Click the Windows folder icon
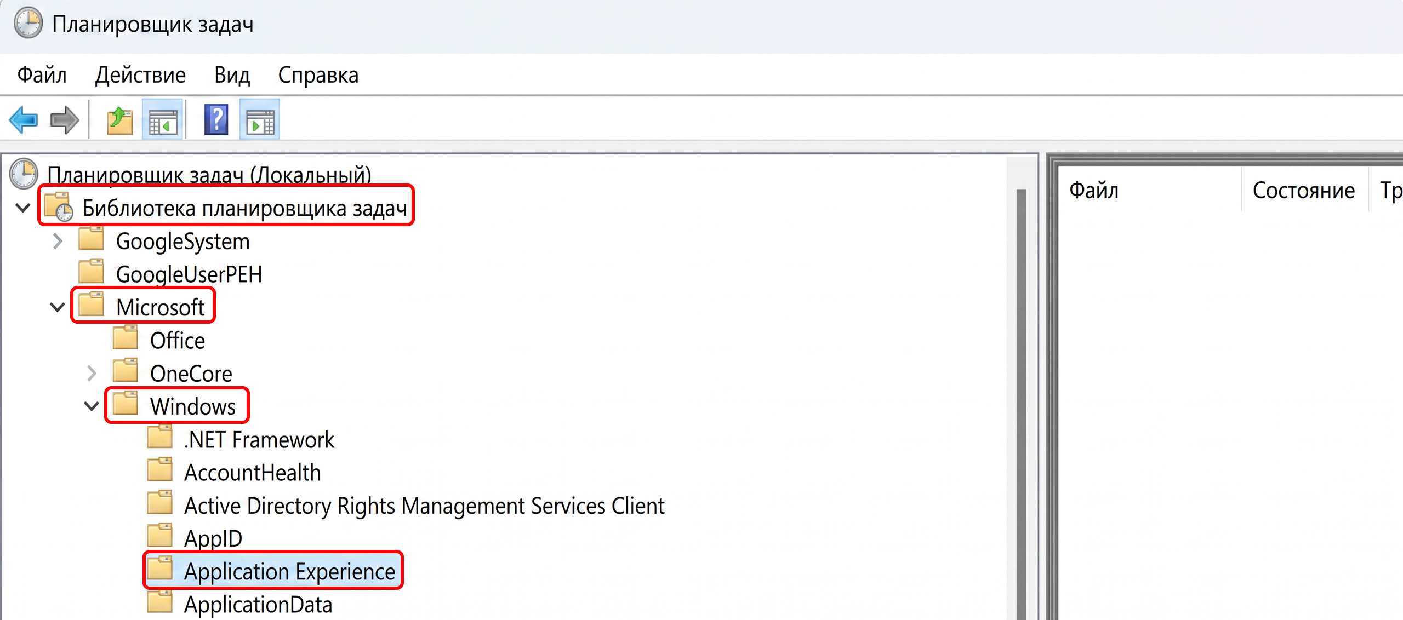Image resolution: width=1403 pixels, height=620 pixels. click(x=126, y=404)
